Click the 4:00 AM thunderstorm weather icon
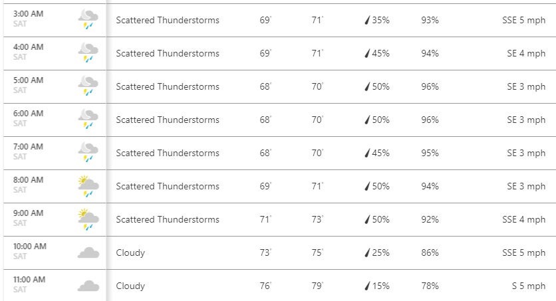Screen dimensions: 556x301 [88, 53]
